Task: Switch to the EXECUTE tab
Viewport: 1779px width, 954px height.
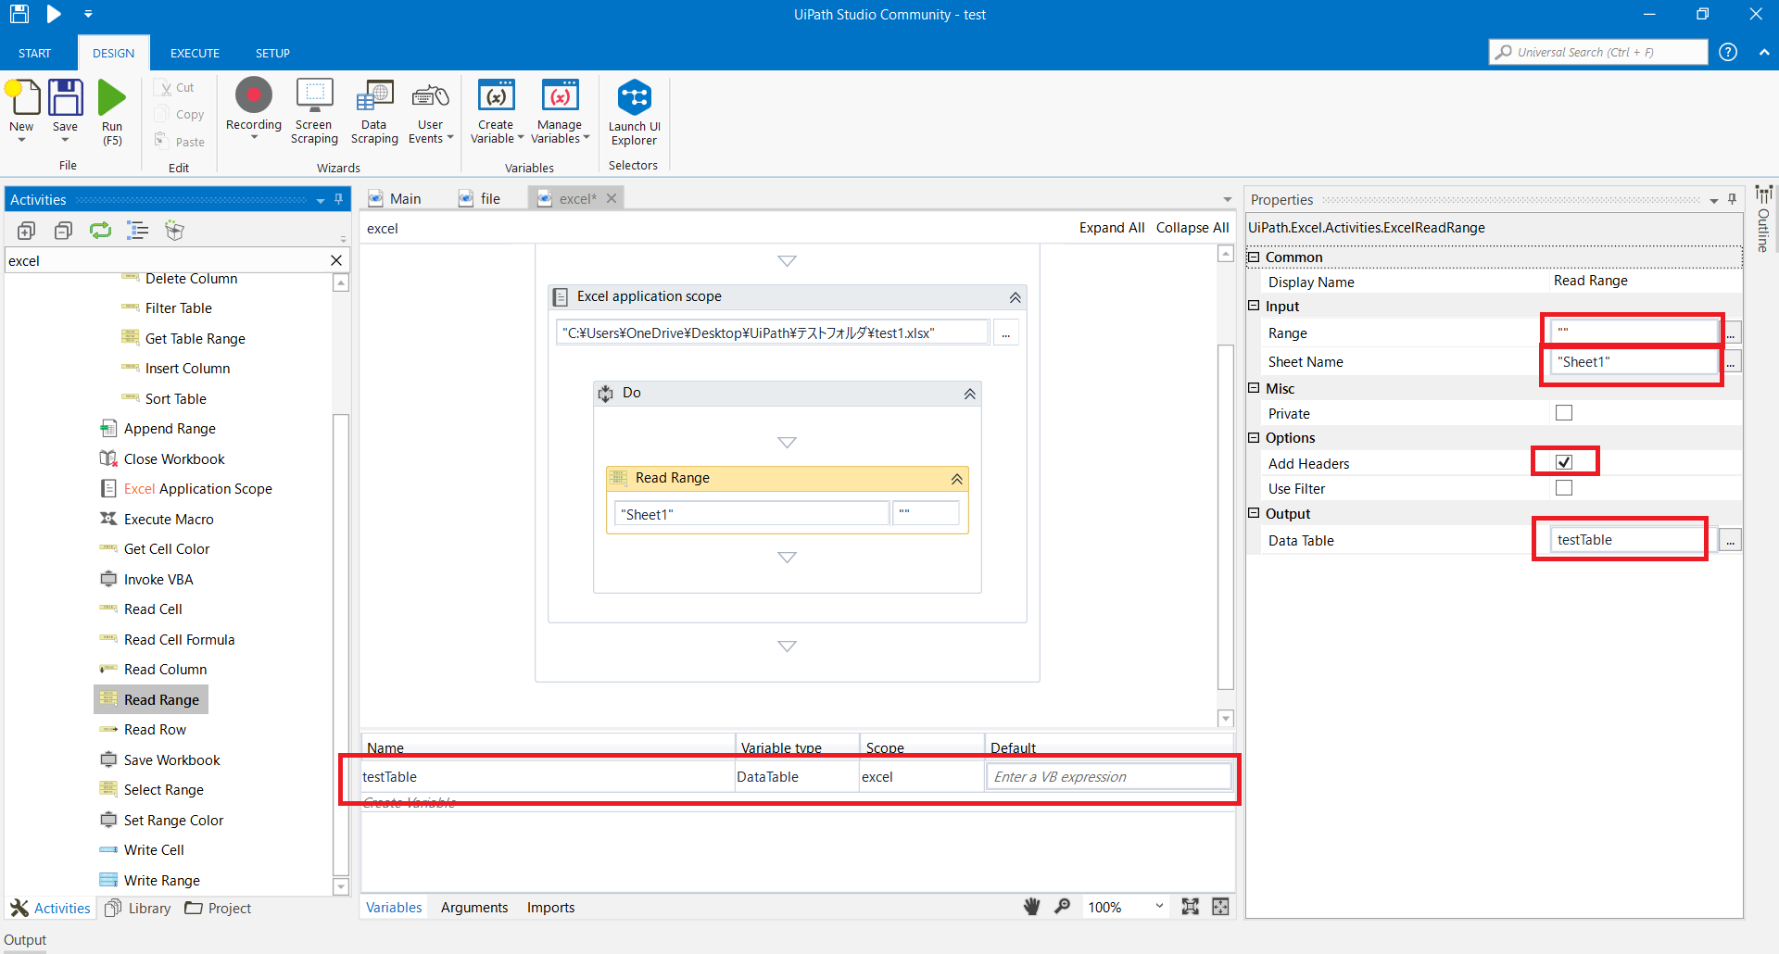Action: point(195,53)
